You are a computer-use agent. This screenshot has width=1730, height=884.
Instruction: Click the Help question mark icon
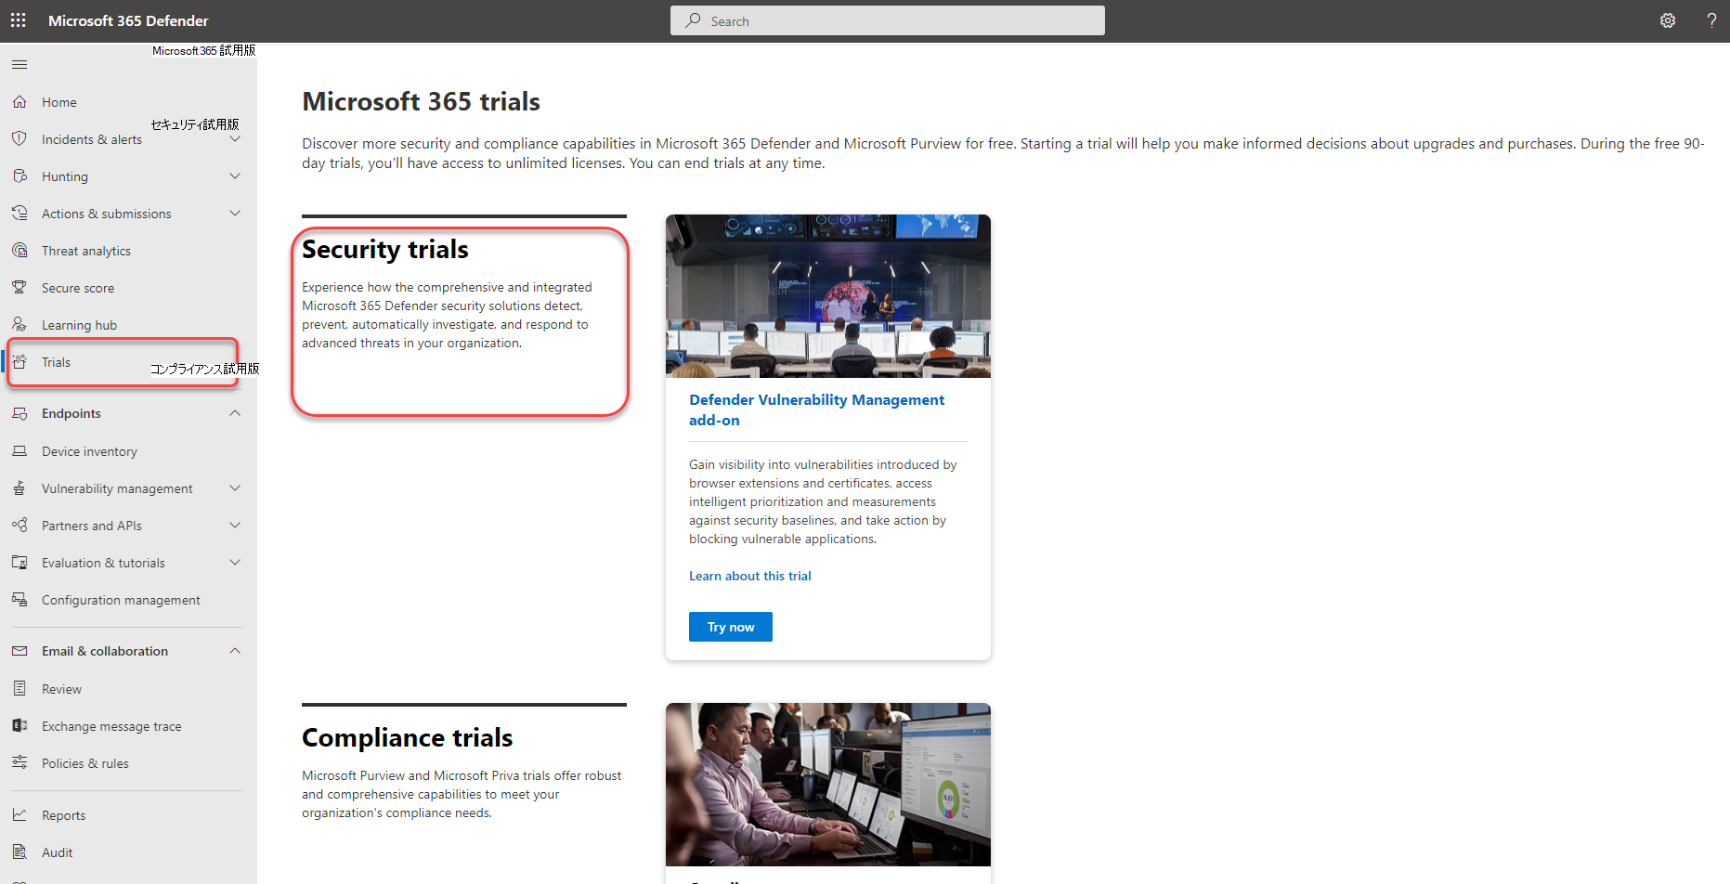click(x=1711, y=20)
